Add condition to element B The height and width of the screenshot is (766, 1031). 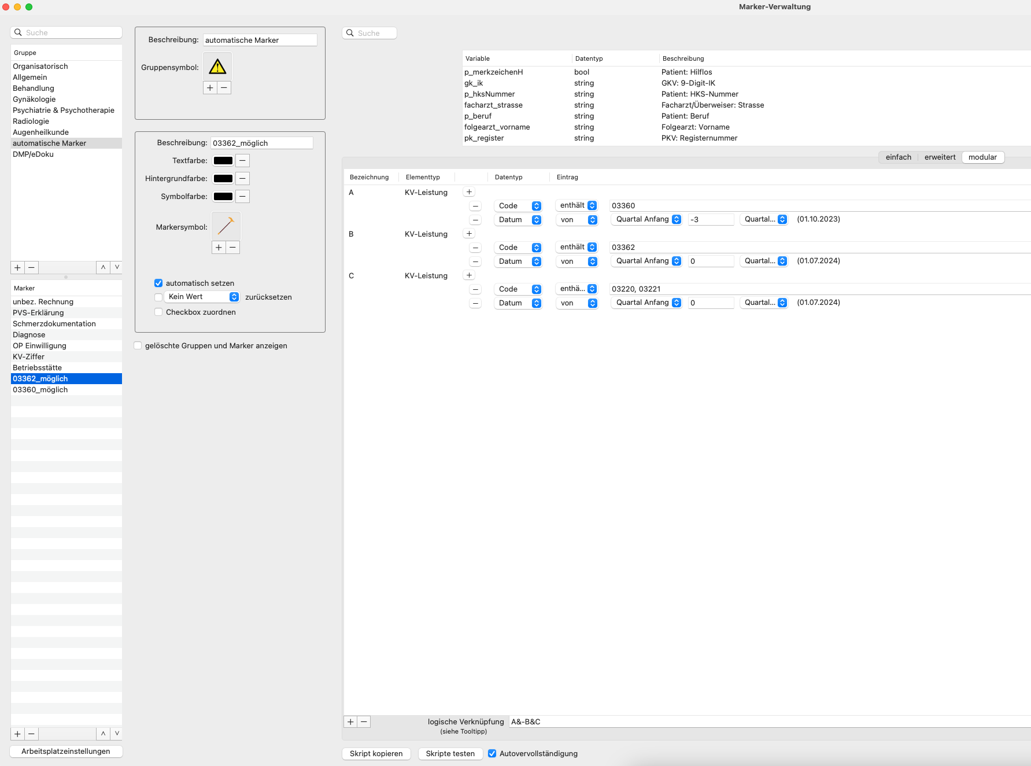[x=469, y=234]
